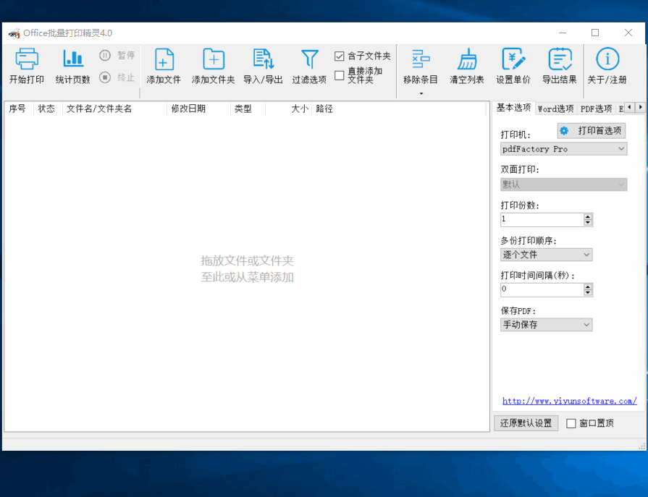Sort by 状态 column header
Image resolution: width=648 pixels, height=497 pixels.
(48, 109)
